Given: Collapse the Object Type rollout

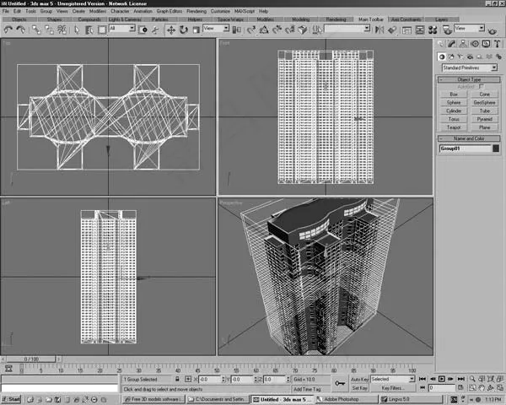Looking at the screenshot, I should (469, 79).
